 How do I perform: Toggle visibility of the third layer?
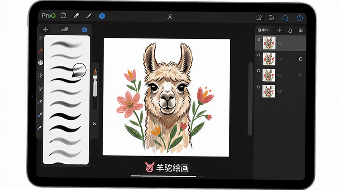click(x=280, y=75)
